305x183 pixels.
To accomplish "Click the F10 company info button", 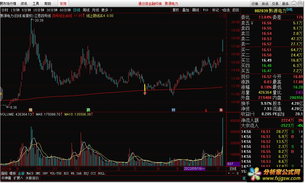I will coord(205,10).
